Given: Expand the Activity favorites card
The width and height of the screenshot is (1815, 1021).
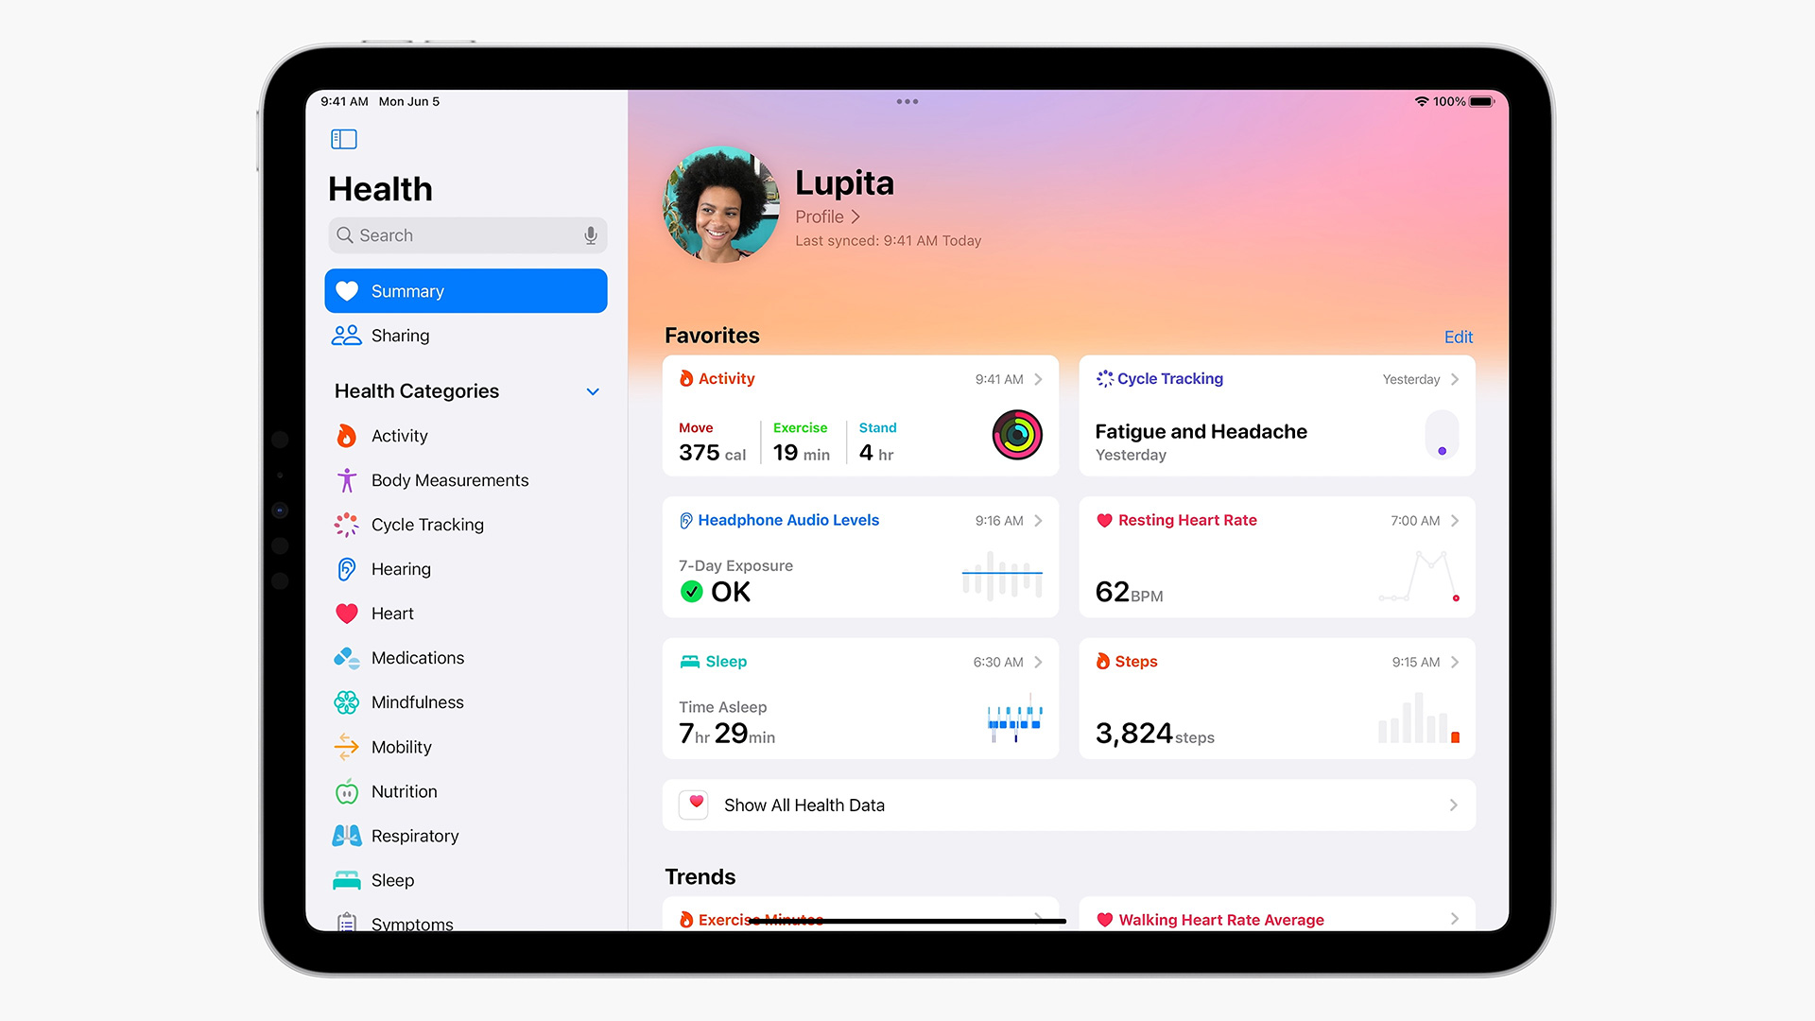Looking at the screenshot, I should click(x=1042, y=378).
